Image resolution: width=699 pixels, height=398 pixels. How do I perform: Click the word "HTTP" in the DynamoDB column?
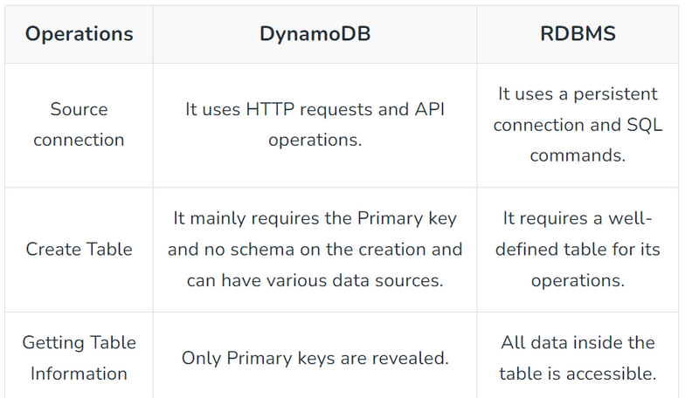click(x=266, y=110)
